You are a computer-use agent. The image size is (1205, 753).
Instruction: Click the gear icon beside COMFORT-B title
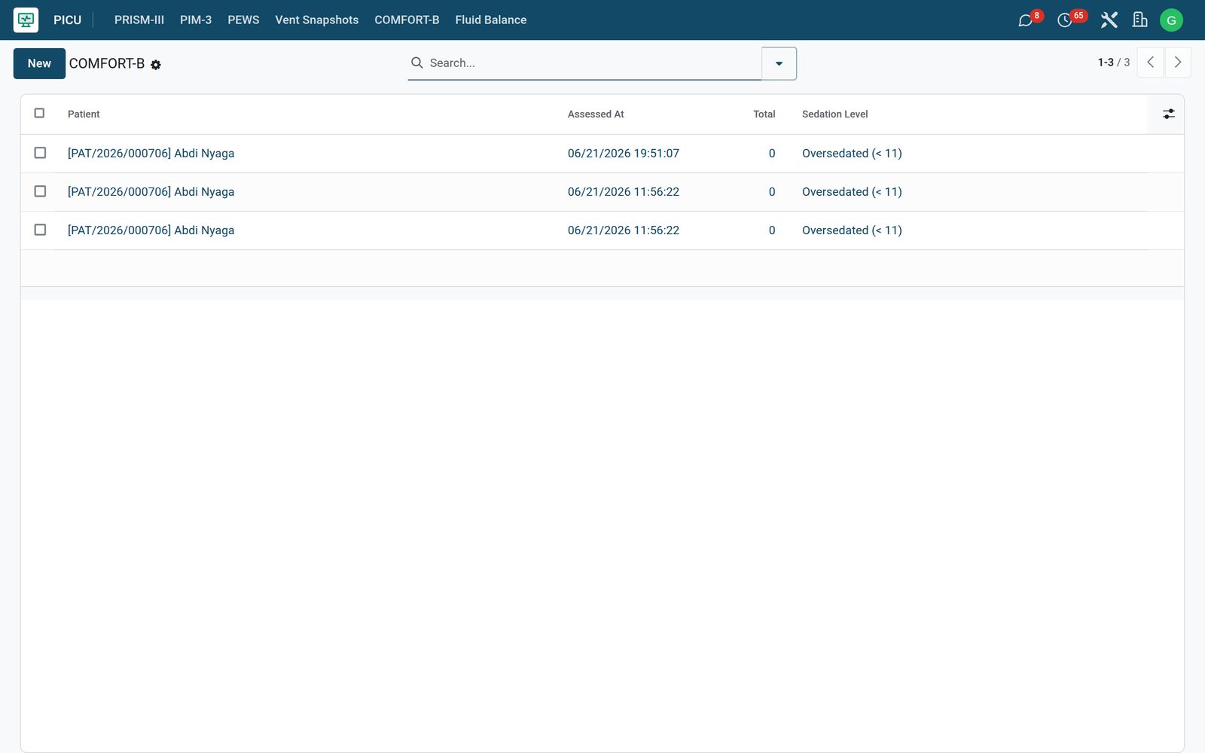[x=156, y=65]
